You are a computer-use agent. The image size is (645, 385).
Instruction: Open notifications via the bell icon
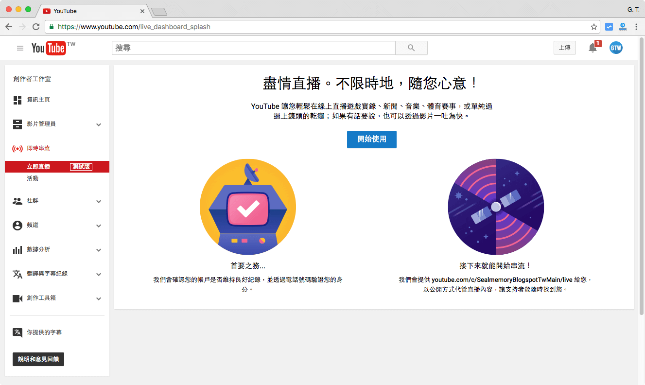click(x=593, y=48)
